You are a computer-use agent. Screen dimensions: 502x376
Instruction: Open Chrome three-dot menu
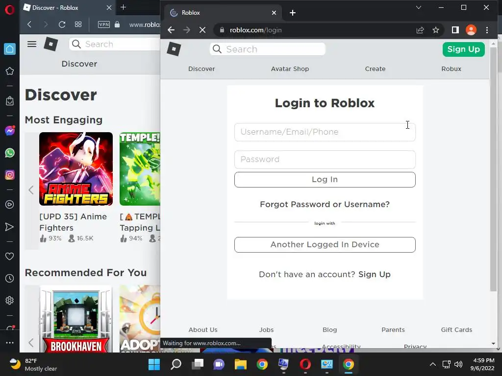coord(487,30)
